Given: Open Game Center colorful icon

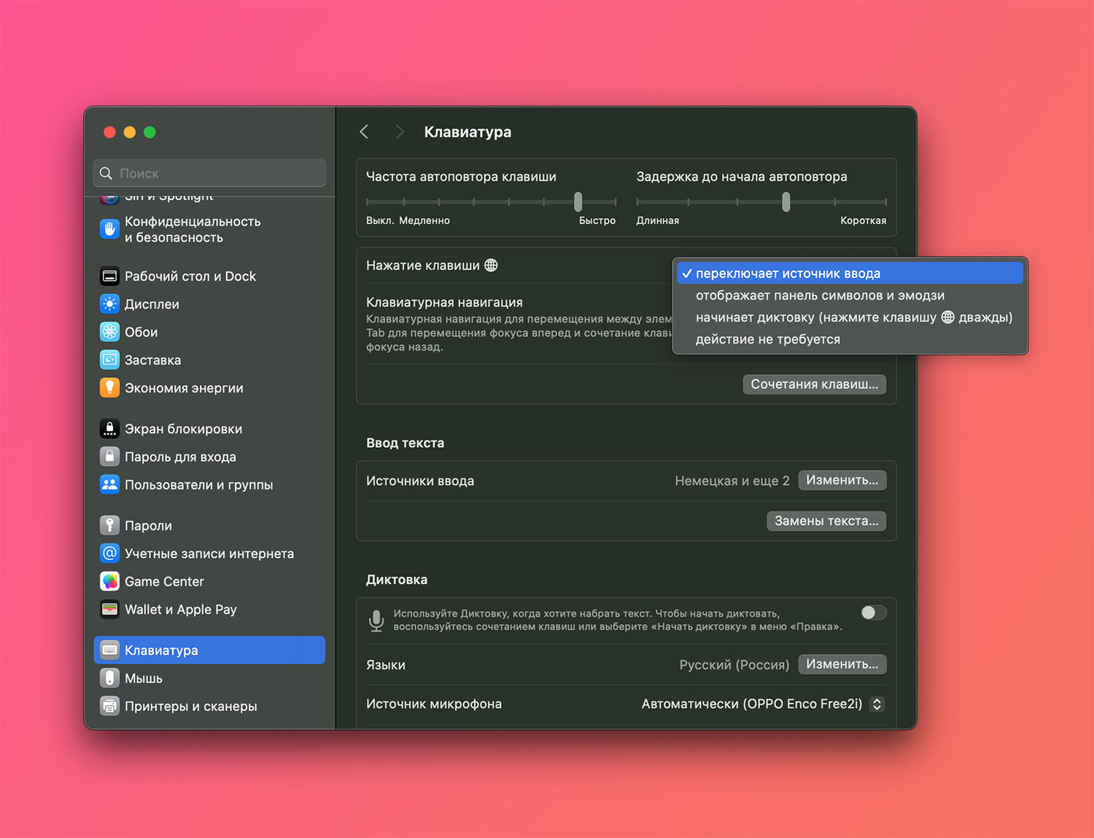Looking at the screenshot, I should coord(109,581).
